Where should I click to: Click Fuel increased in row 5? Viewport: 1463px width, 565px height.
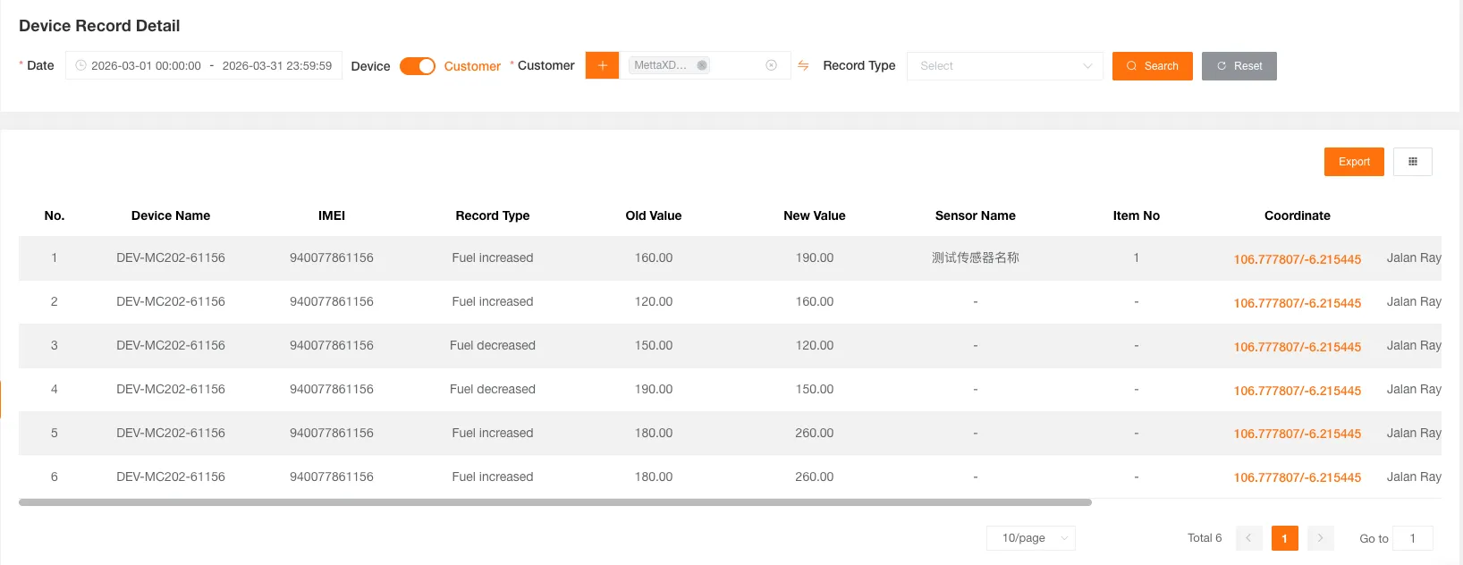(x=493, y=433)
